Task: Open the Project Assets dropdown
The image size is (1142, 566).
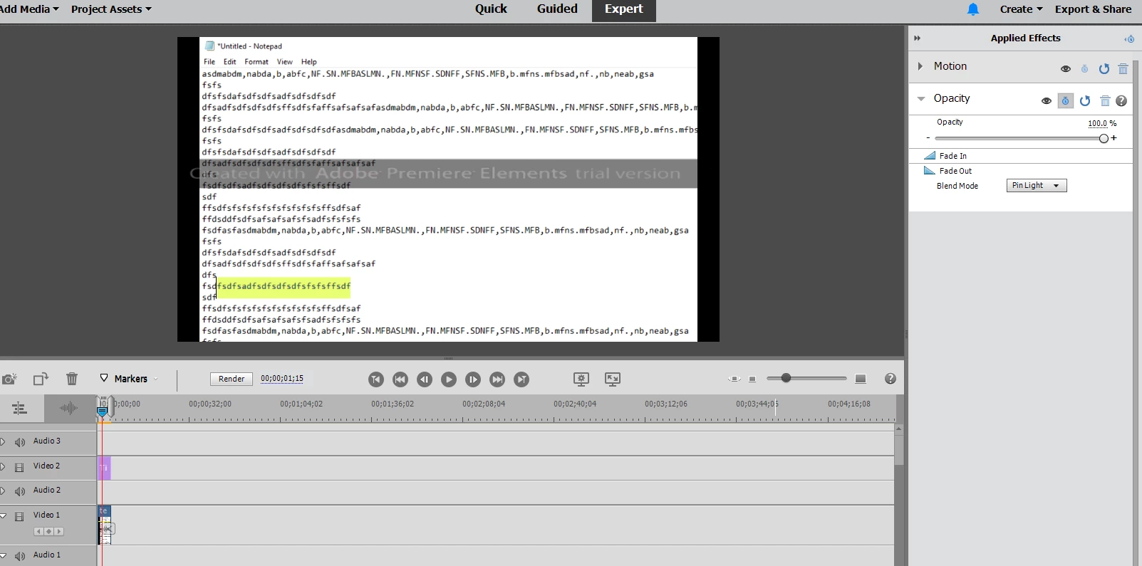Action: coord(111,9)
